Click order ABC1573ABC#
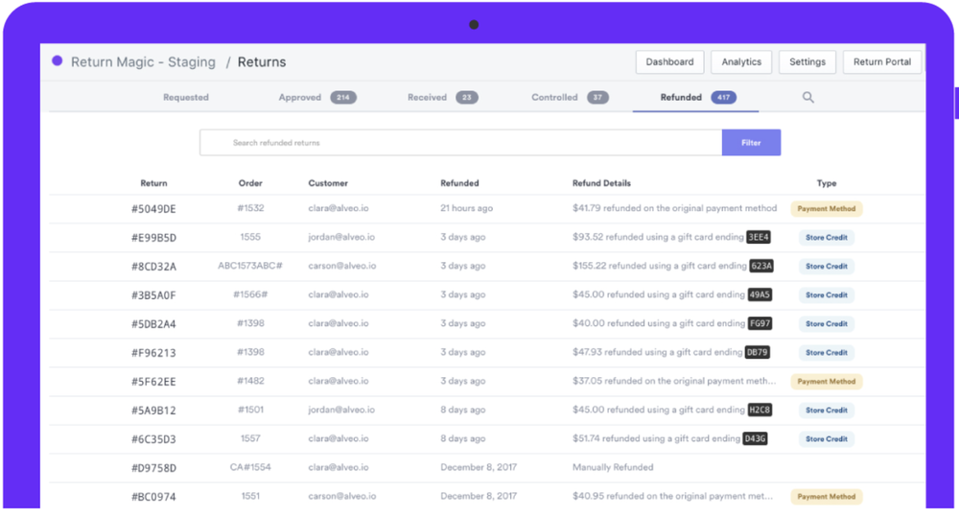This screenshot has width=959, height=519. click(250, 266)
